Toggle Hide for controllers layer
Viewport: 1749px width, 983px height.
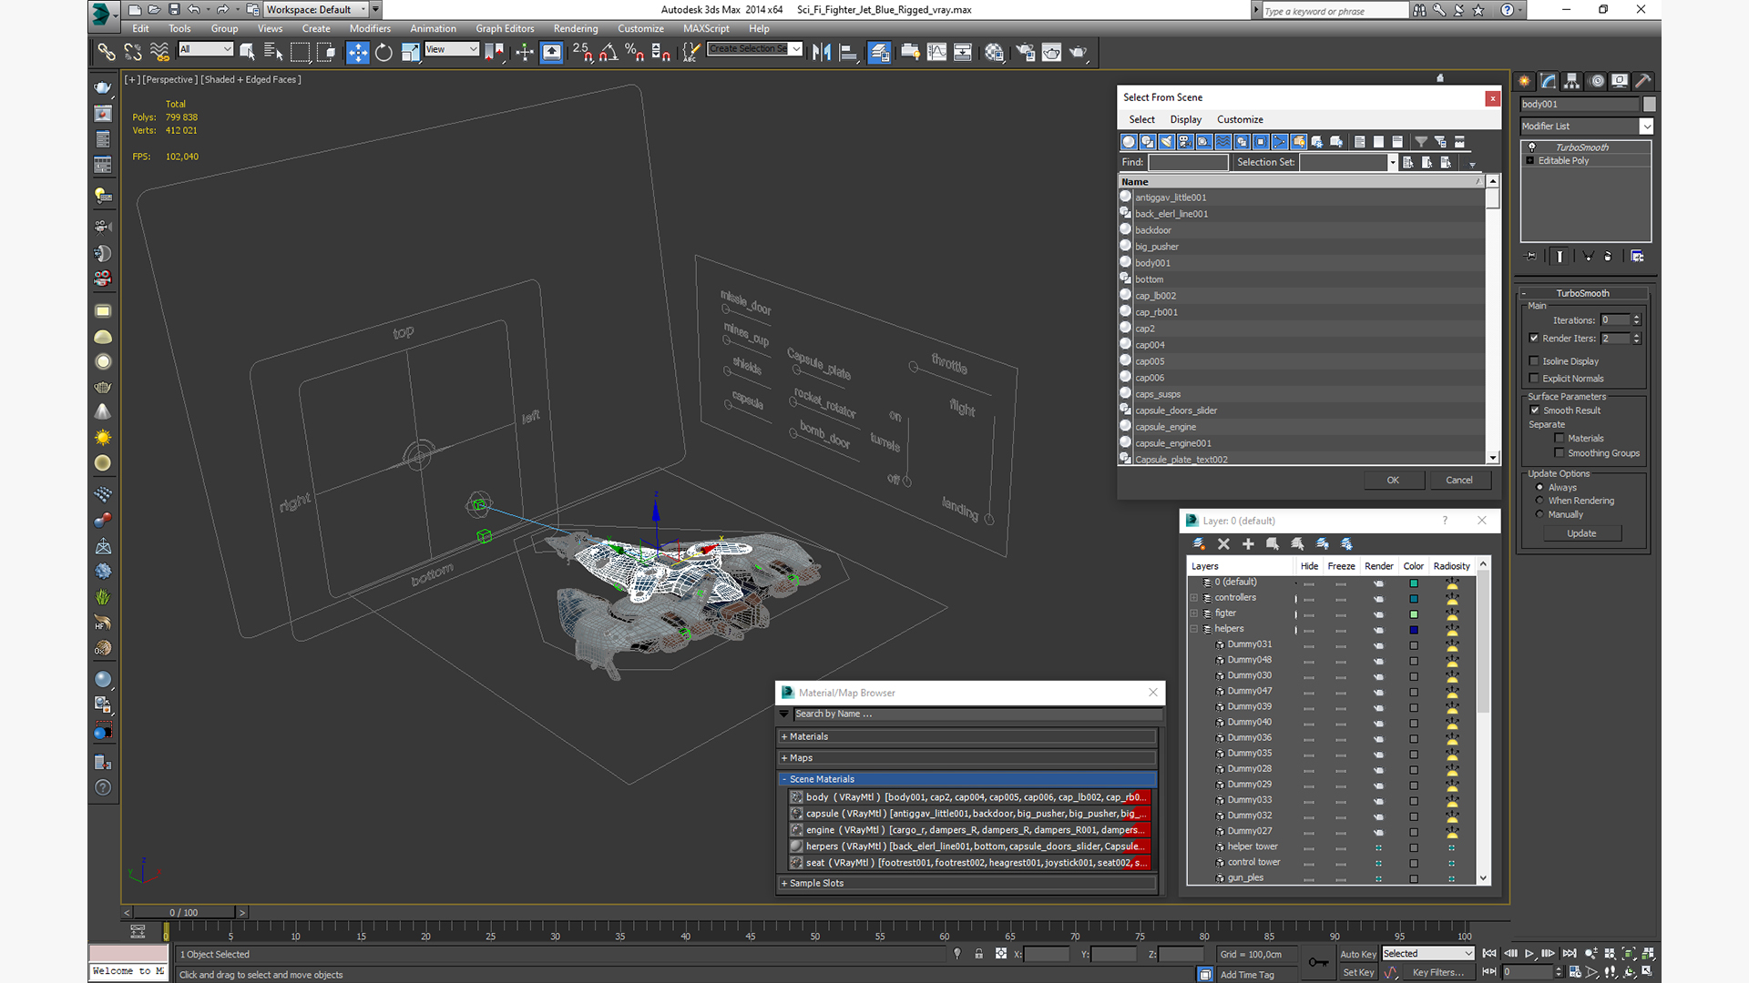1309,599
